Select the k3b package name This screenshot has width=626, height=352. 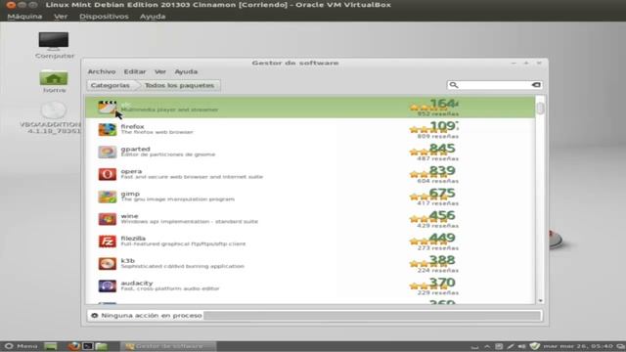(x=128, y=261)
